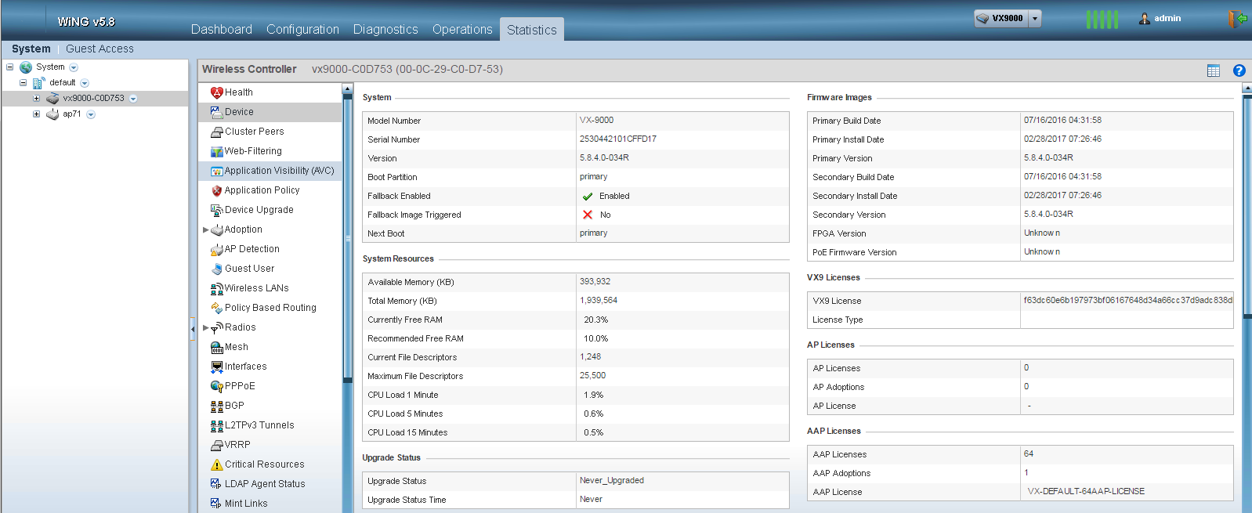Click the sidebar menu vertical scrollbar
The width and height of the screenshot is (1252, 513).
coord(347,239)
